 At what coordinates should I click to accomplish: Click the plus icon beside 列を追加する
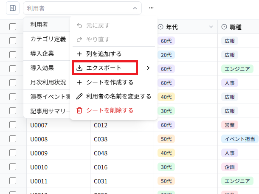pyautogui.click(x=79, y=54)
